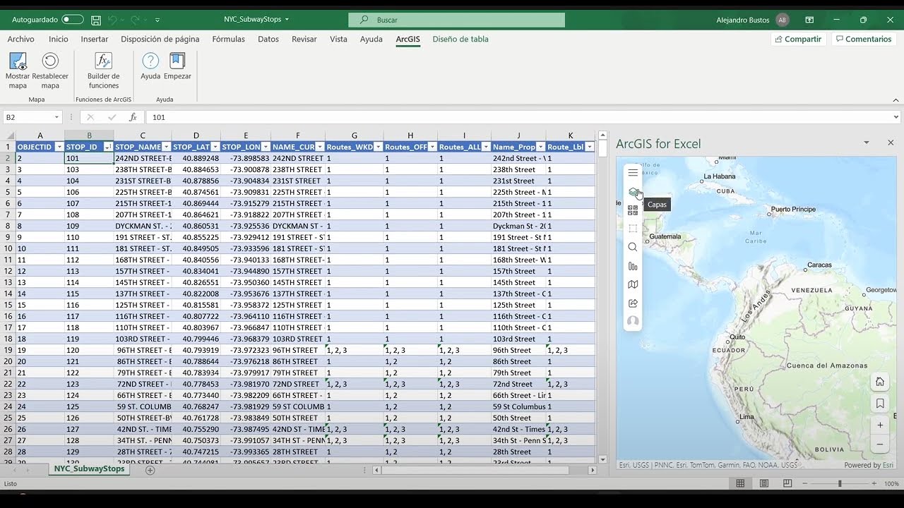Zoom out on the map
The height and width of the screenshot is (508, 904).
coord(880,445)
